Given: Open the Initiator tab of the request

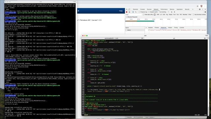Looking at the screenshot, I should pos(170,27).
